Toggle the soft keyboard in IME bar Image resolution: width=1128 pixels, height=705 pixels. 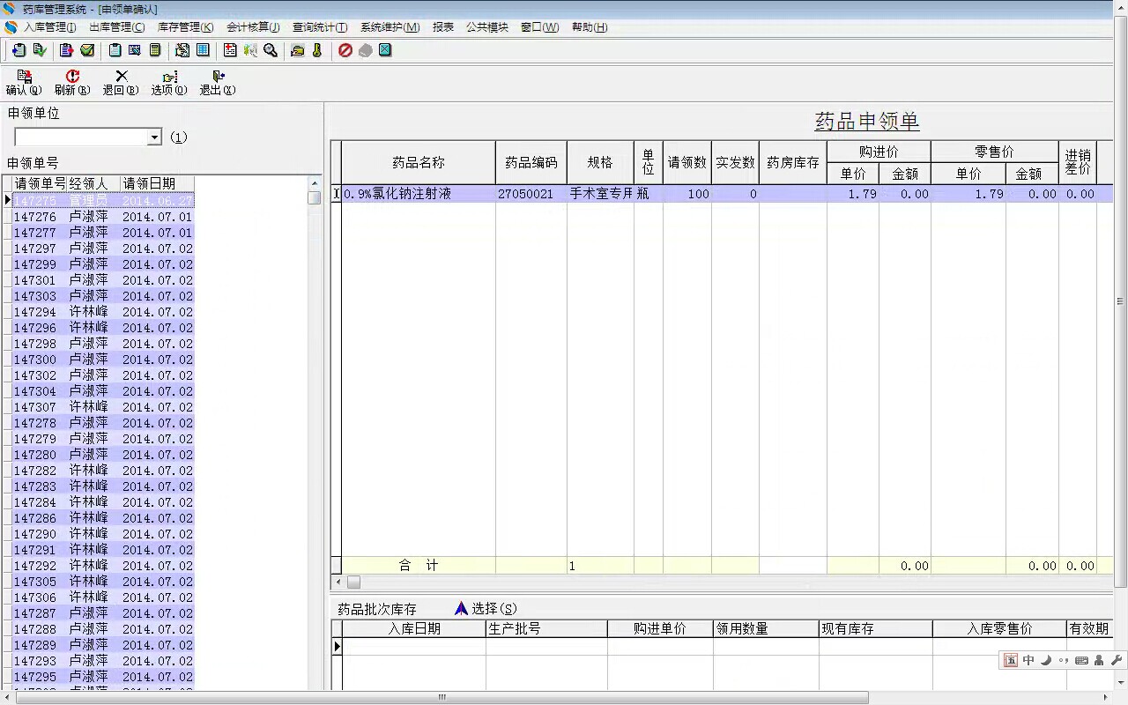coord(1081,660)
